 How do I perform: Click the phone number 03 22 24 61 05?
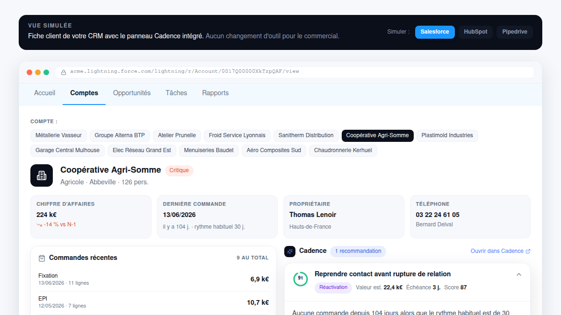click(x=438, y=215)
